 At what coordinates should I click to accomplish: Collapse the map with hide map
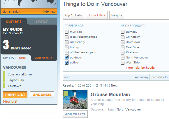[x=49, y=11]
